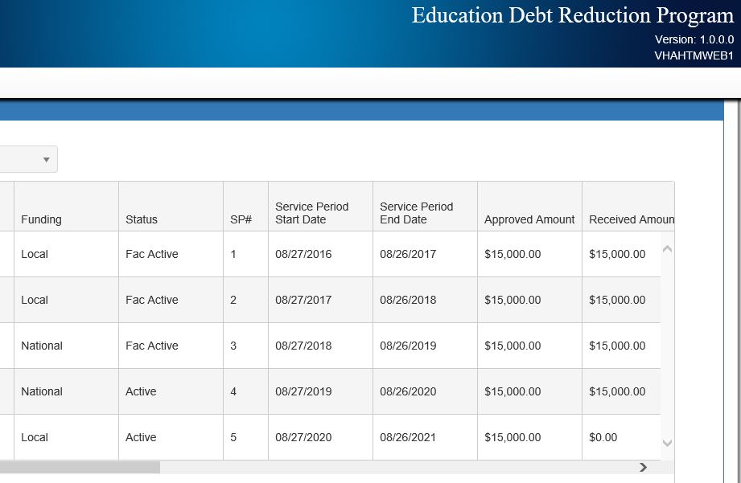The height and width of the screenshot is (483, 741).
Task: Sort by Status column header
Action: 171,207
